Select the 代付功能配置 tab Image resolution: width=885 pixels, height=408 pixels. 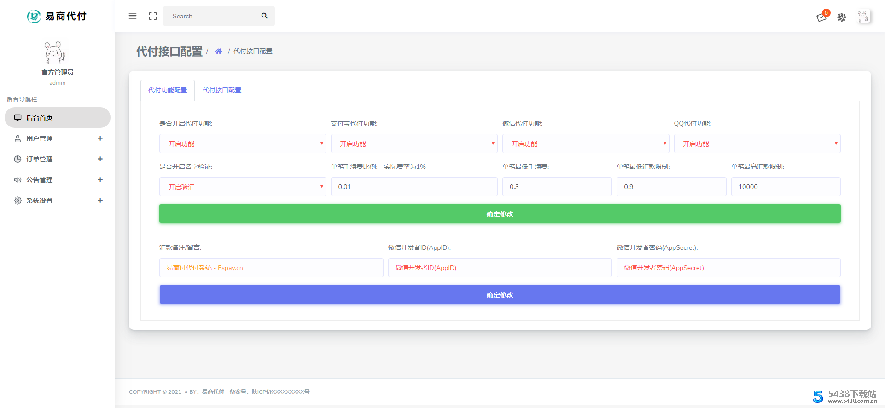coord(168,90)
